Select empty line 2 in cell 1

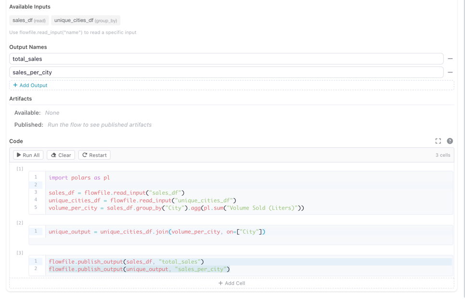coord(249,185)
